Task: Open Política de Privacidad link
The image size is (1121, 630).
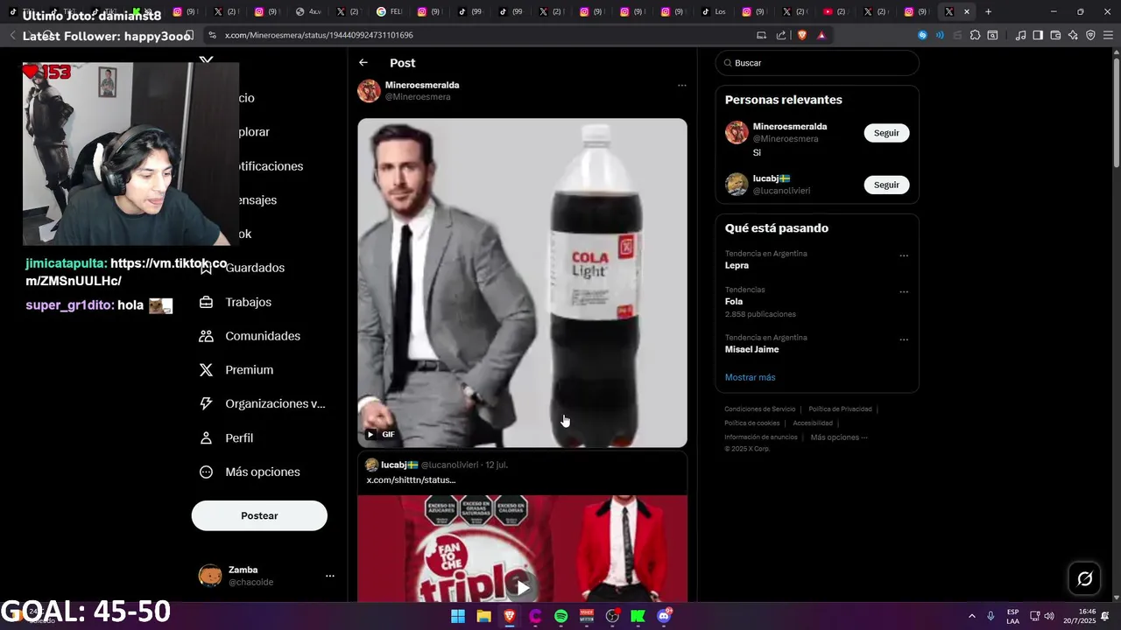Action: (x=840, y=409)
